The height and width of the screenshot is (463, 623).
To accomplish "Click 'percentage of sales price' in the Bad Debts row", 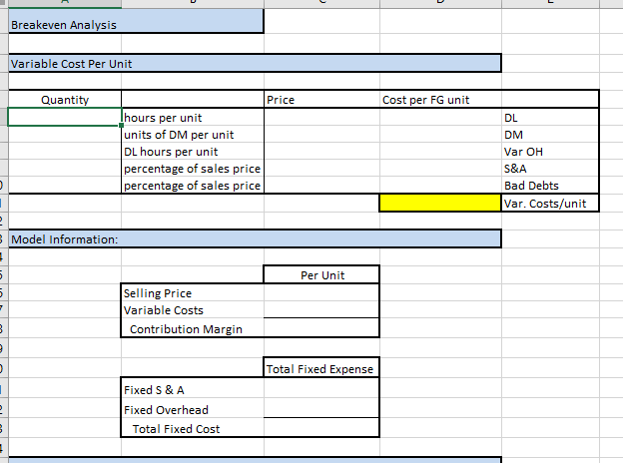I will [x=193, y=186].
